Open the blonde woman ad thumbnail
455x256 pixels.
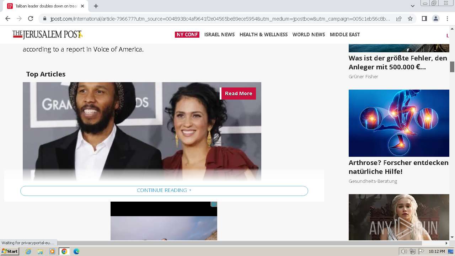pyautogui.click(x=399, y=217)
